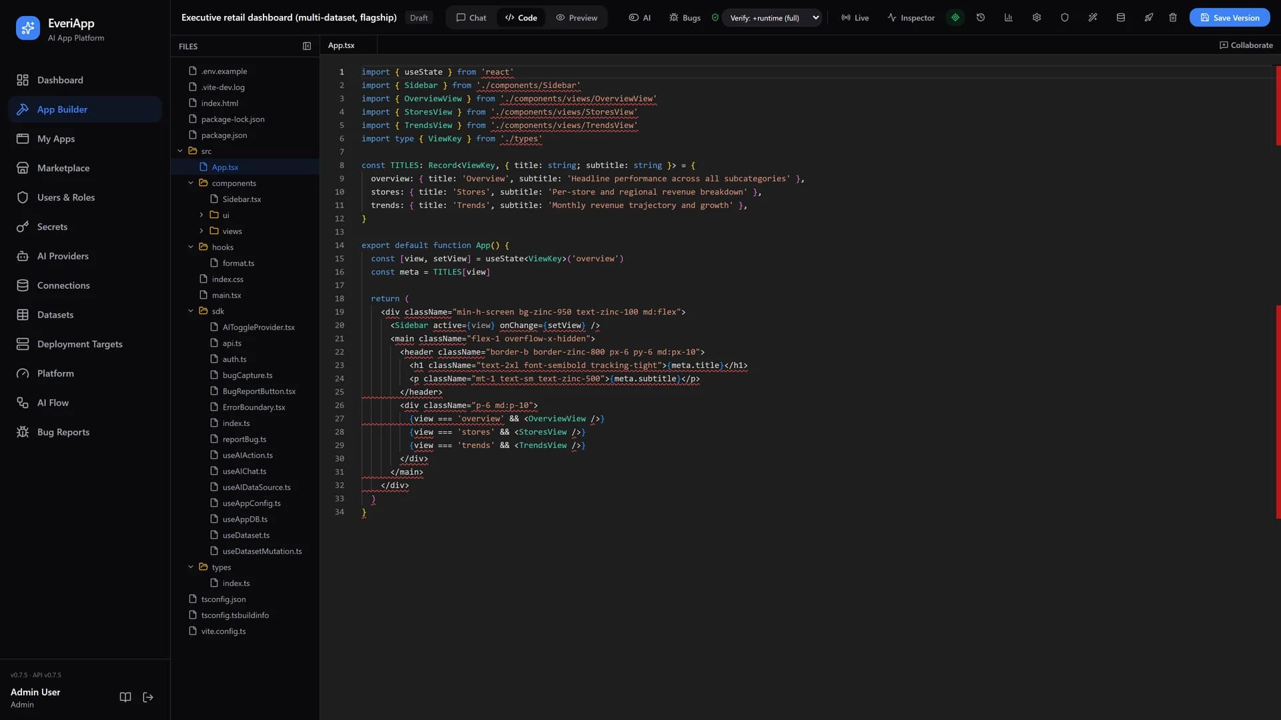Viewport: 1281px width, 720px height.
Task: Toggle the AI visibility switch
Action: (640, 18)
